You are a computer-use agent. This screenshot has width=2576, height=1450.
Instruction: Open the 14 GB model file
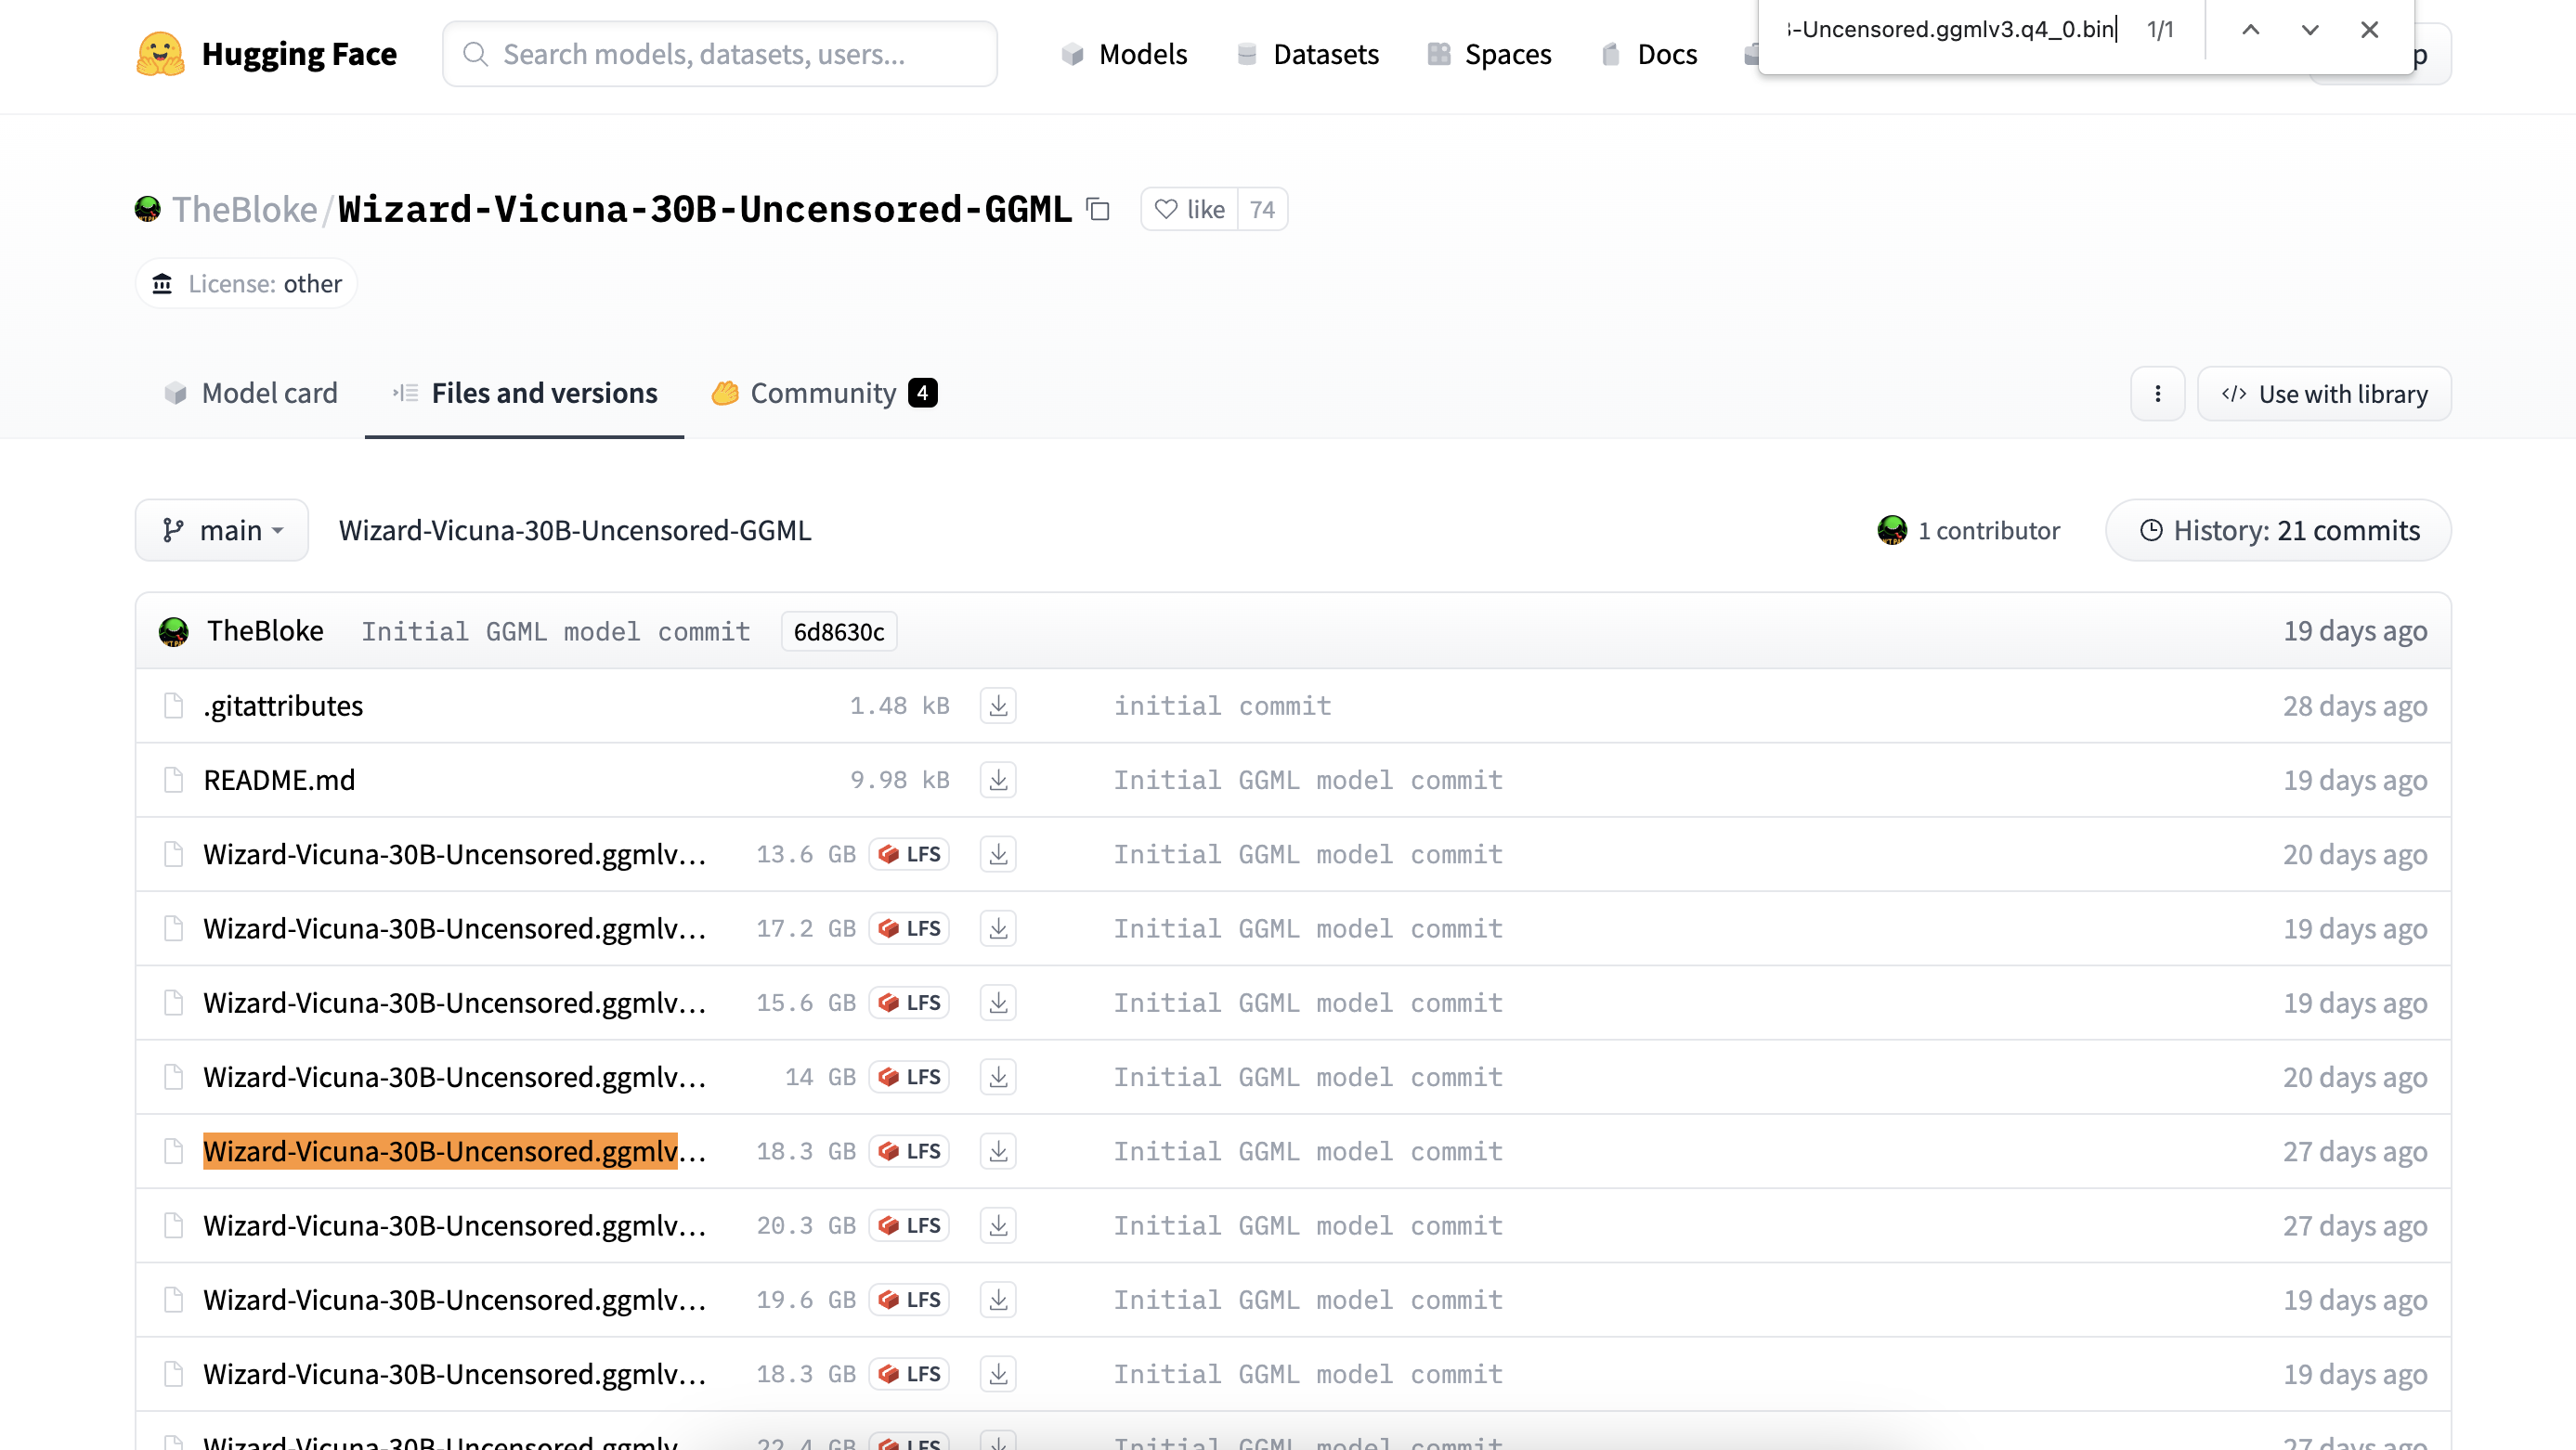click(455, 1077)
